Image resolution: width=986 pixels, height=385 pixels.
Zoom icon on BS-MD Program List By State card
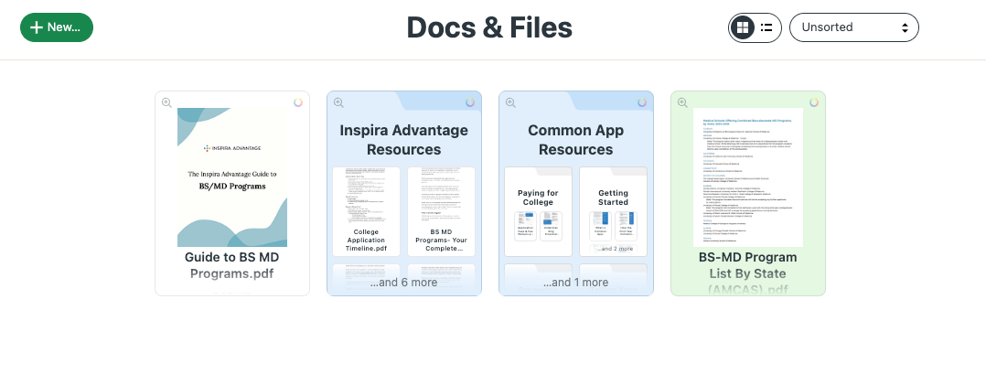coord(682,102)
